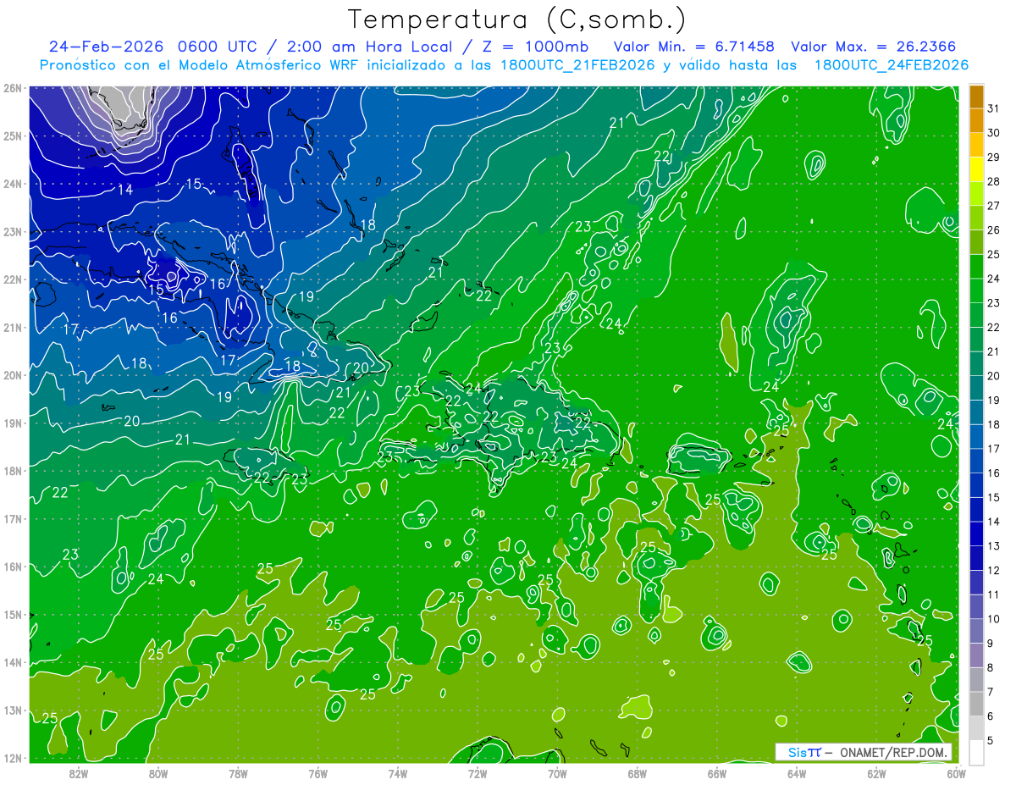Click the '66W' longitude axis label
The height and width of the screenshot is (785, 1016).
click(x=716, y=773)
